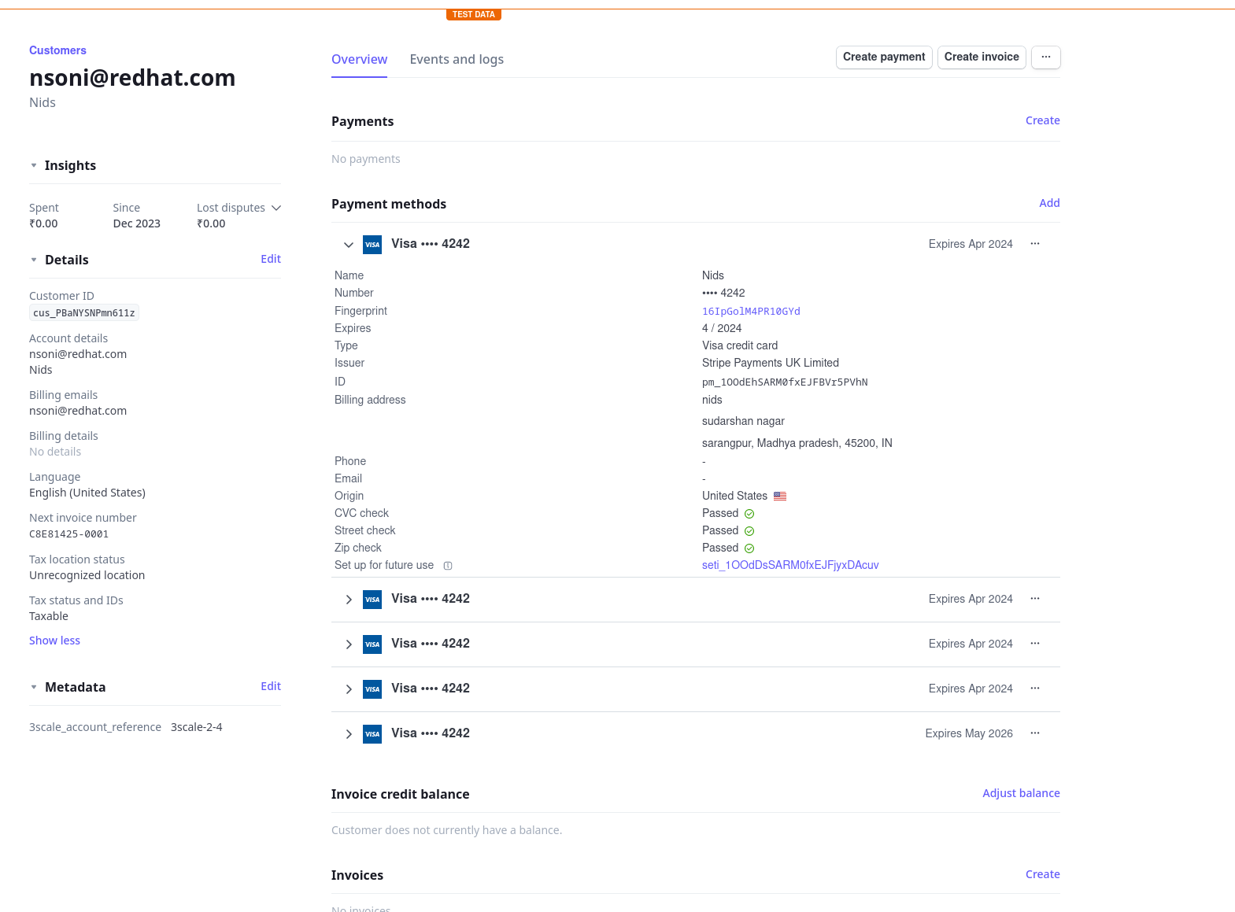Click the Unrecognized location tax status
Viewport: 1235px width, 912px height.
tap(87, 575)
